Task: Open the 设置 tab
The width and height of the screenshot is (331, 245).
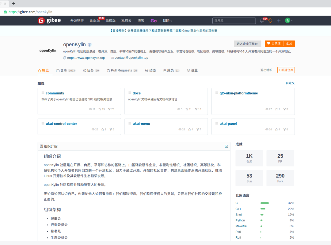Action: [x=192, y=70]
